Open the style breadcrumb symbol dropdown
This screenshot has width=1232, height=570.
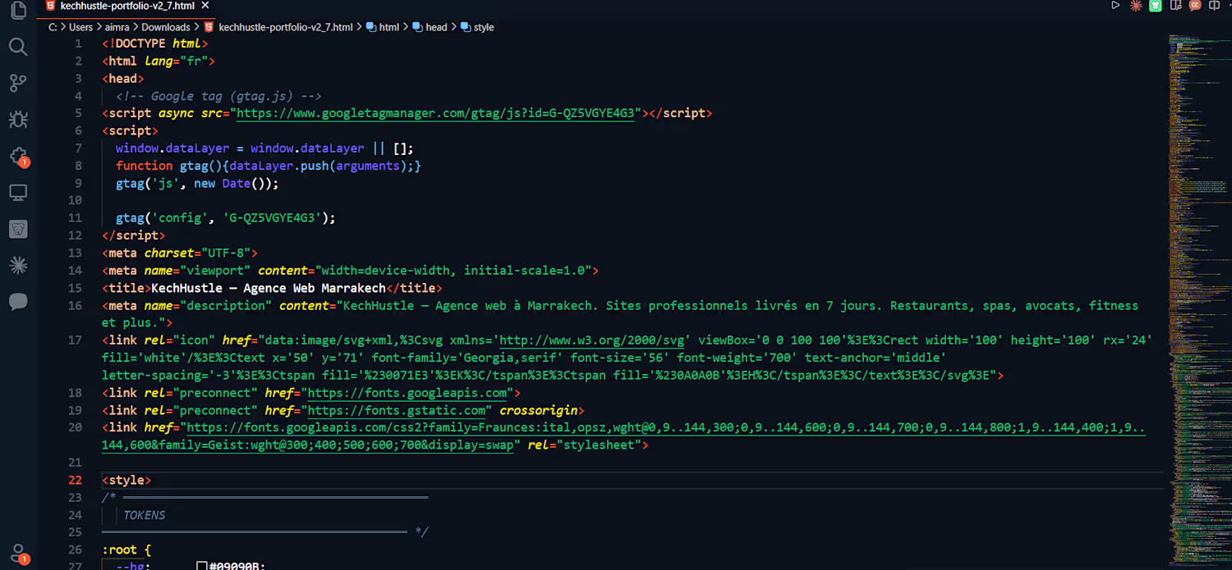point(484,27)
